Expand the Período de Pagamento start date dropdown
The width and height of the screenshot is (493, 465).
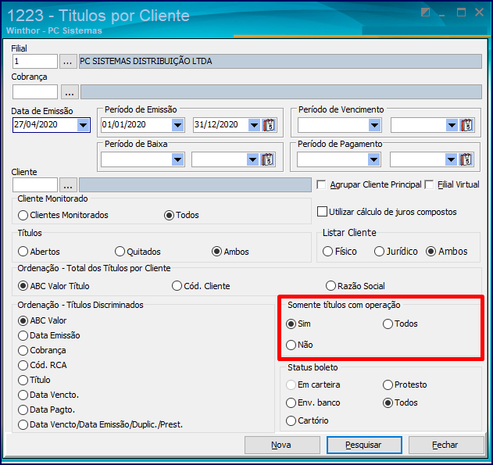click(x=373, y=159)
